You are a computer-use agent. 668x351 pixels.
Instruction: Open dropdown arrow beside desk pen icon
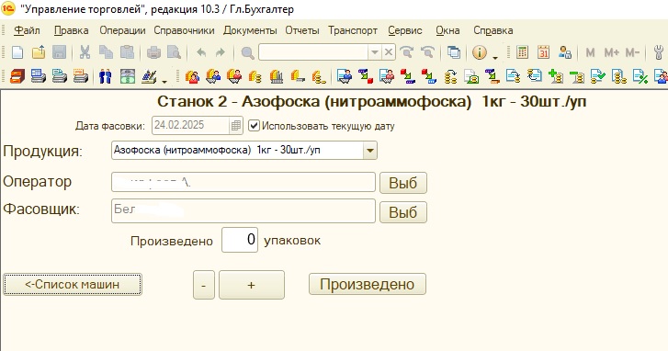pos(164,81)
